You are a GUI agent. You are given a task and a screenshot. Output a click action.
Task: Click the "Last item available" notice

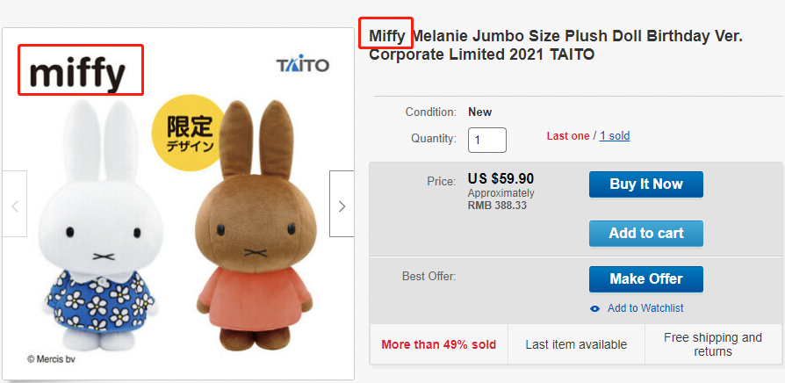[576, 344]
